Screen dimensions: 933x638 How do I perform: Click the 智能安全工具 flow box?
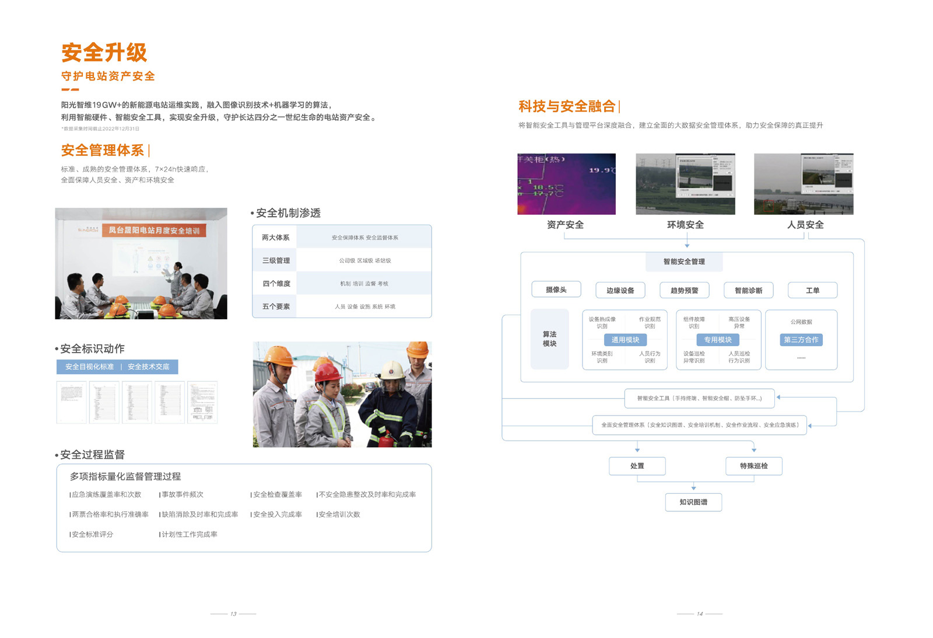tap(700, 398)
